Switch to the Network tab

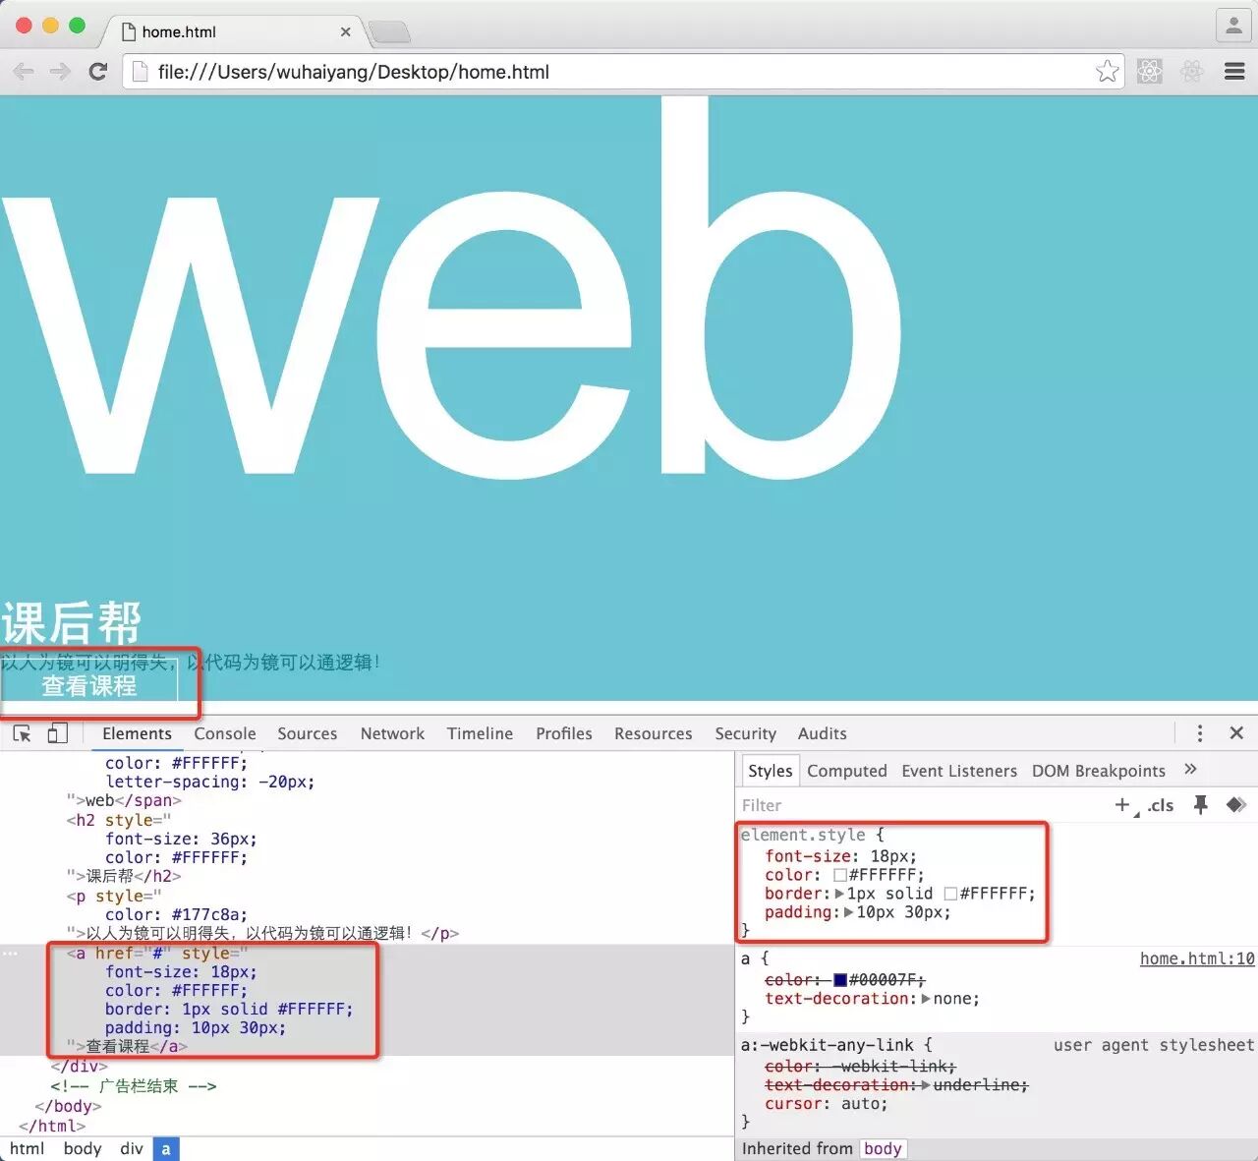(392, 733)
